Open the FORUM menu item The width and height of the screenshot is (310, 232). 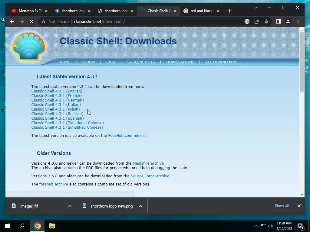point(88,62)
